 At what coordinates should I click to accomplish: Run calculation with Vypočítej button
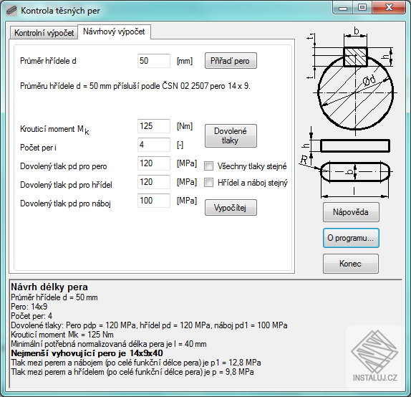pyautogui.click(x=231, y=208)
